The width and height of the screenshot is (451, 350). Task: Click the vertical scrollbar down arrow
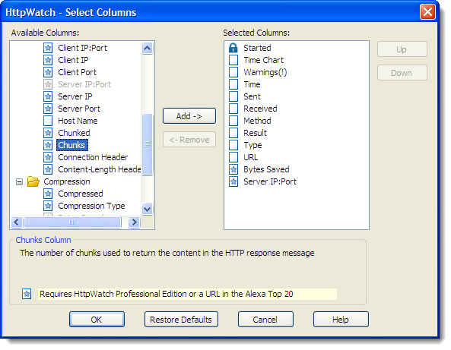pos(147,209)
